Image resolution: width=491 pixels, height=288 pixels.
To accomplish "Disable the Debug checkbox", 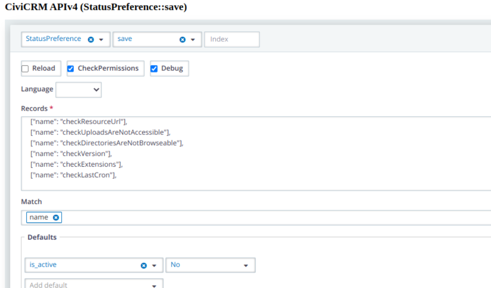I will tap(154, 69).
